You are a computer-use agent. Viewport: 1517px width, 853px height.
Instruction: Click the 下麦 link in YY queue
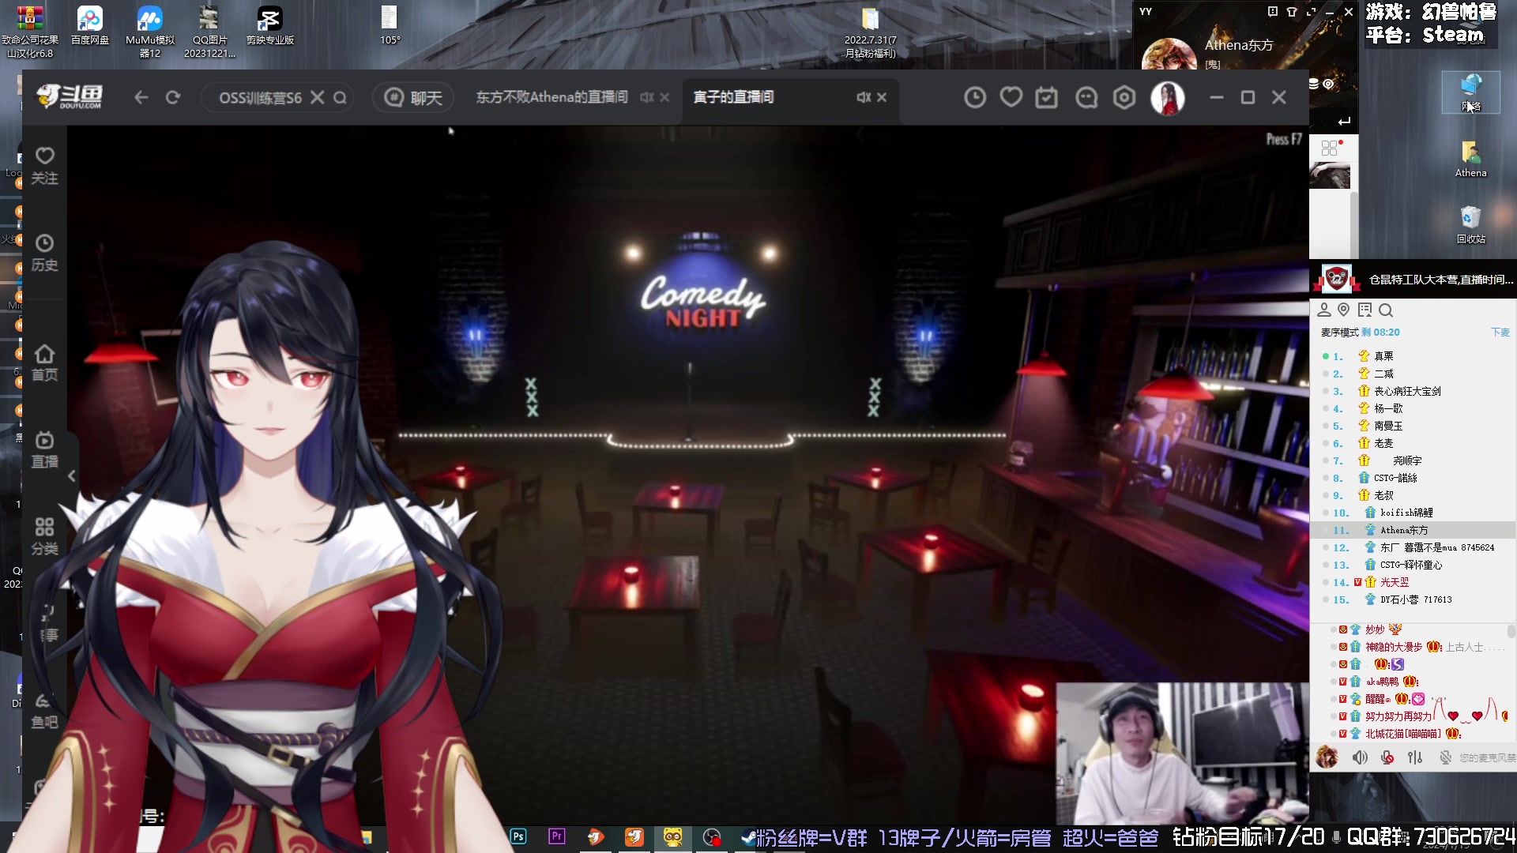click(1500, 333)
